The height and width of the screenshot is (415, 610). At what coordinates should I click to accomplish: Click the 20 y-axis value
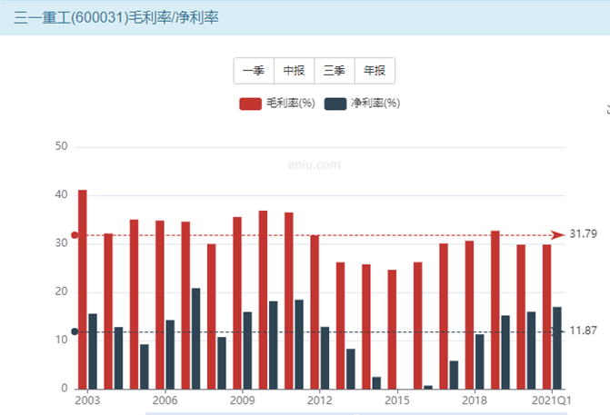[62, 291]
